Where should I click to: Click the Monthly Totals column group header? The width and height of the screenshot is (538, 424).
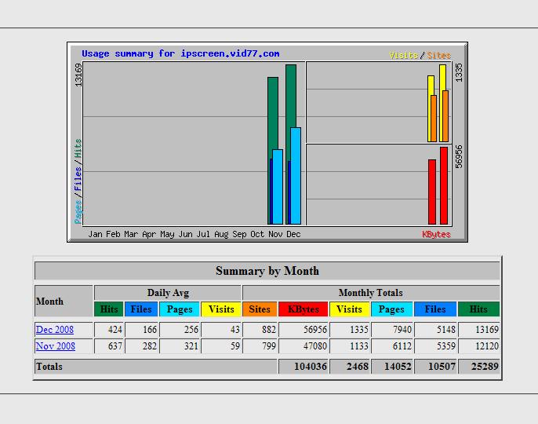point(371,293)
